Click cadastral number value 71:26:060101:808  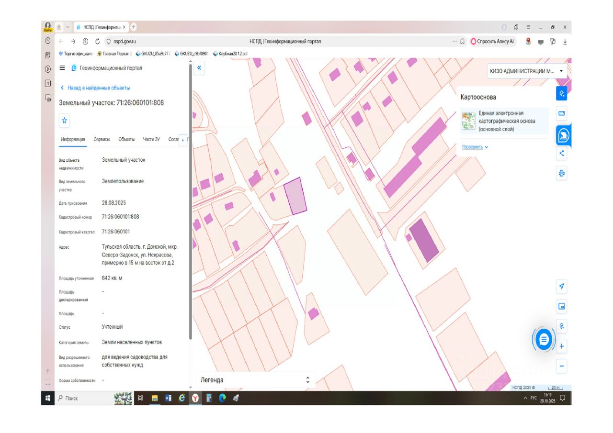pos(121,217)
